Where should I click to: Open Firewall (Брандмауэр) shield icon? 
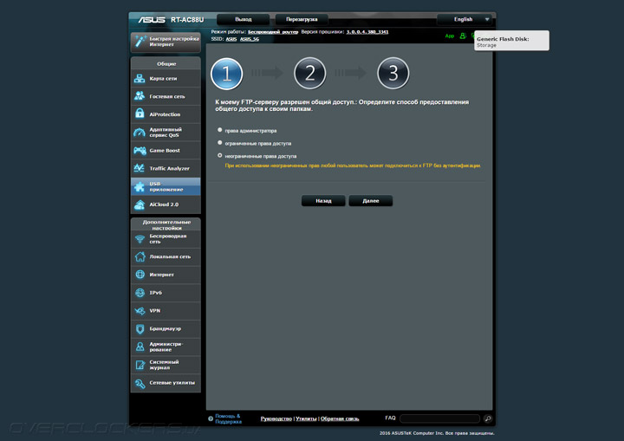pyautogui.click(x=140, y=328)
